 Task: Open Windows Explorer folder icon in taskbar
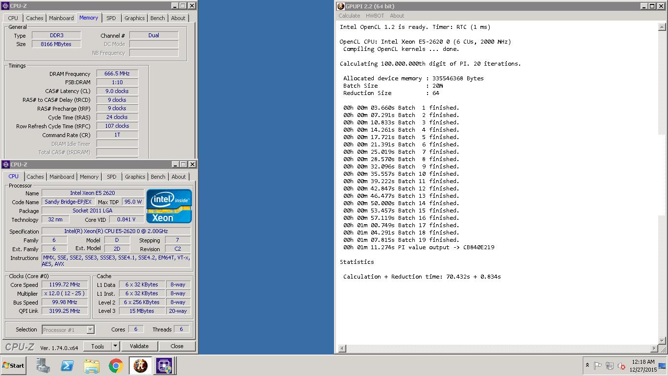[91, 365]
